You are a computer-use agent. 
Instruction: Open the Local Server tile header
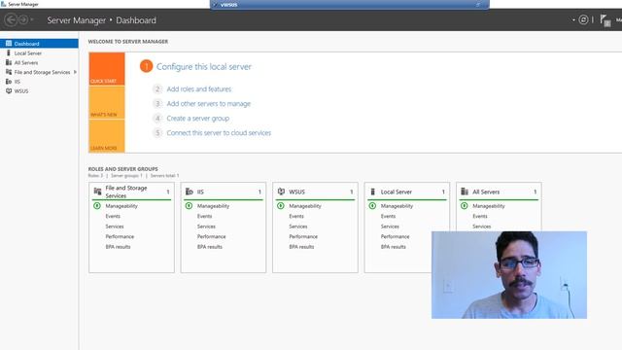407,192
